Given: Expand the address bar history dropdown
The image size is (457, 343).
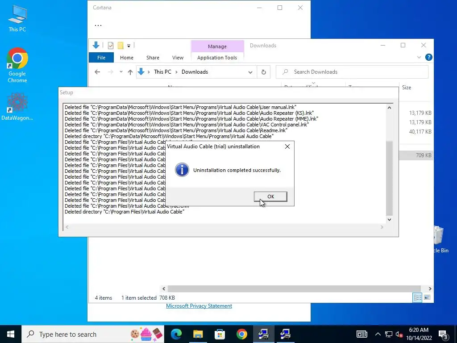Looking at the screenshot, I should 250,72.
